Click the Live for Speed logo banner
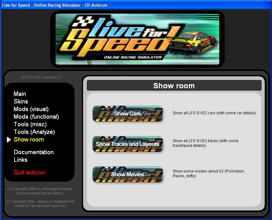272x220 pixels. 137,39
